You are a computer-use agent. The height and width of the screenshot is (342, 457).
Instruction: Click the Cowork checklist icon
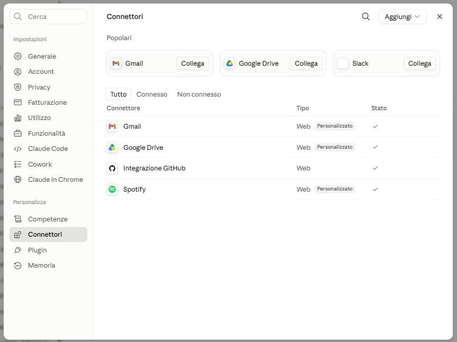[x=18, y=164]
